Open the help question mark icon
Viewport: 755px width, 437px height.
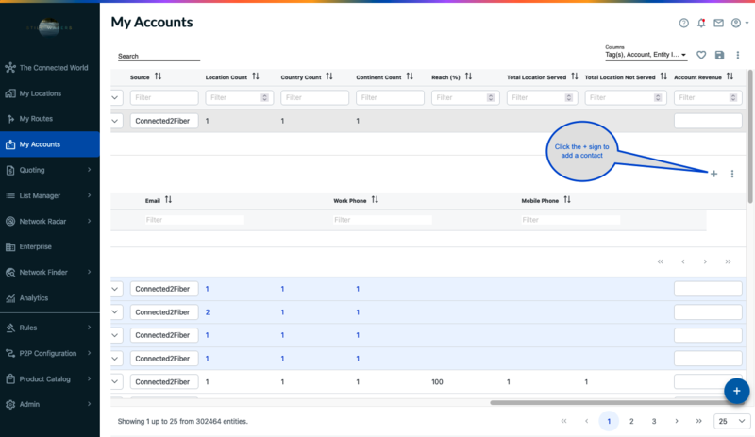click(x=684, y=23)
